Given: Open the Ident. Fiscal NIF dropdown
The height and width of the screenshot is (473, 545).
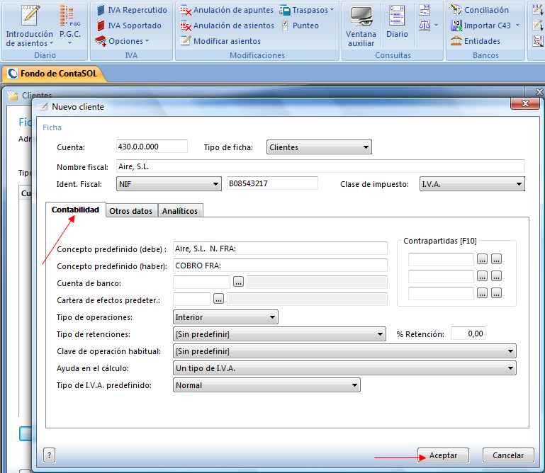Looking at the screenshot, I should pyautogui.click(x=168, y=184).
